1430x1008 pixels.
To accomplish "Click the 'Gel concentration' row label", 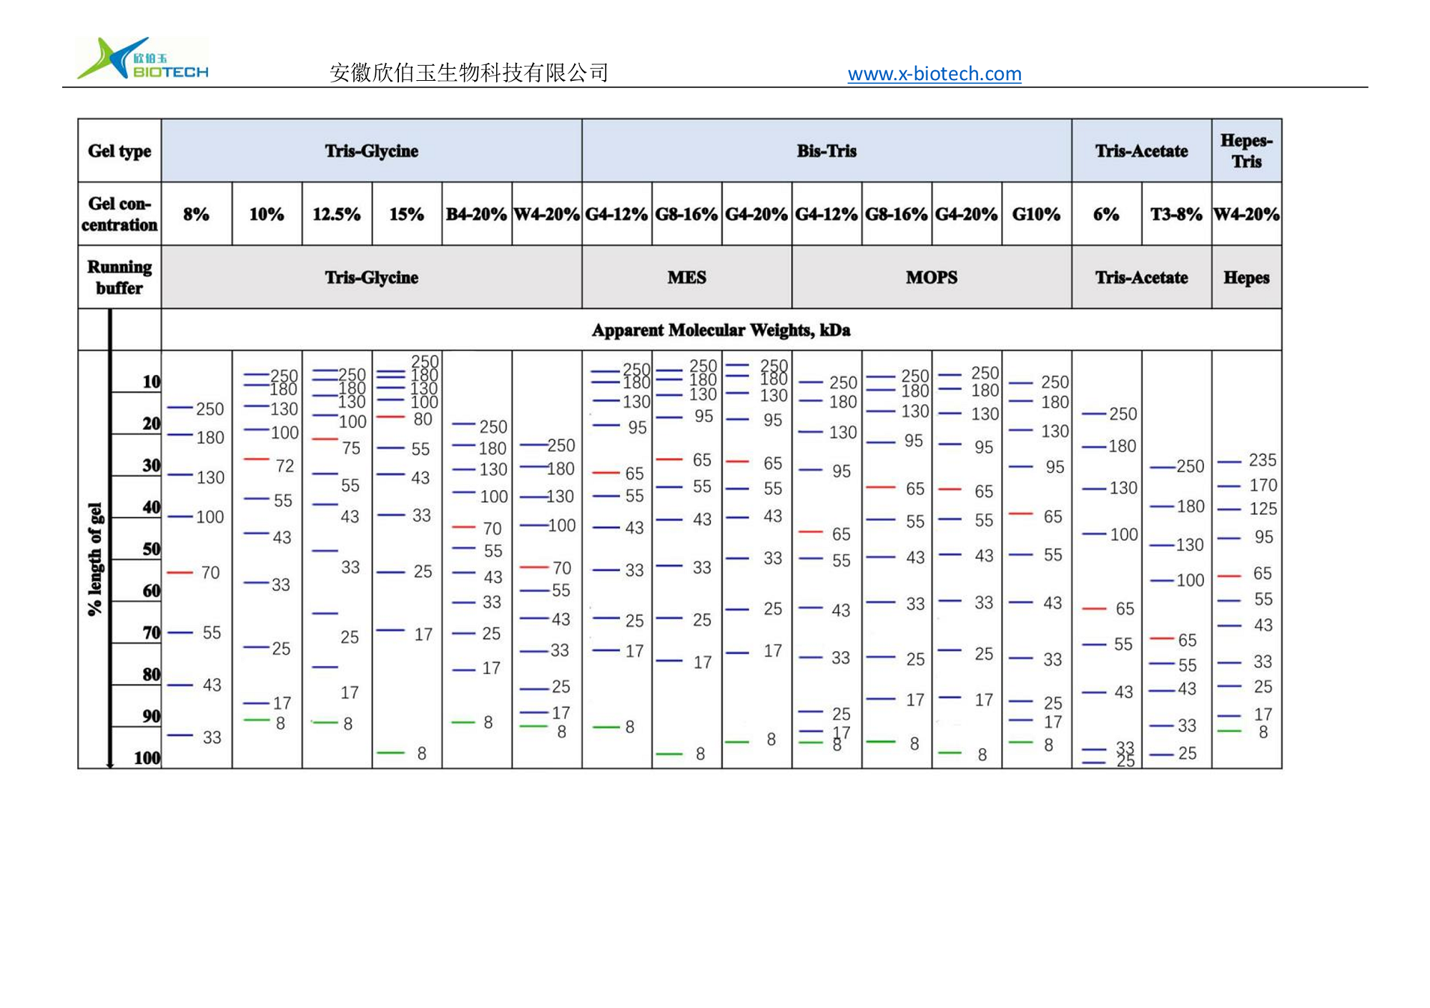I will pos(119,214).
